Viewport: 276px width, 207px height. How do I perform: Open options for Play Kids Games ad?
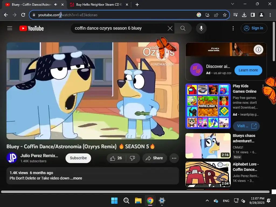[263, 86]
